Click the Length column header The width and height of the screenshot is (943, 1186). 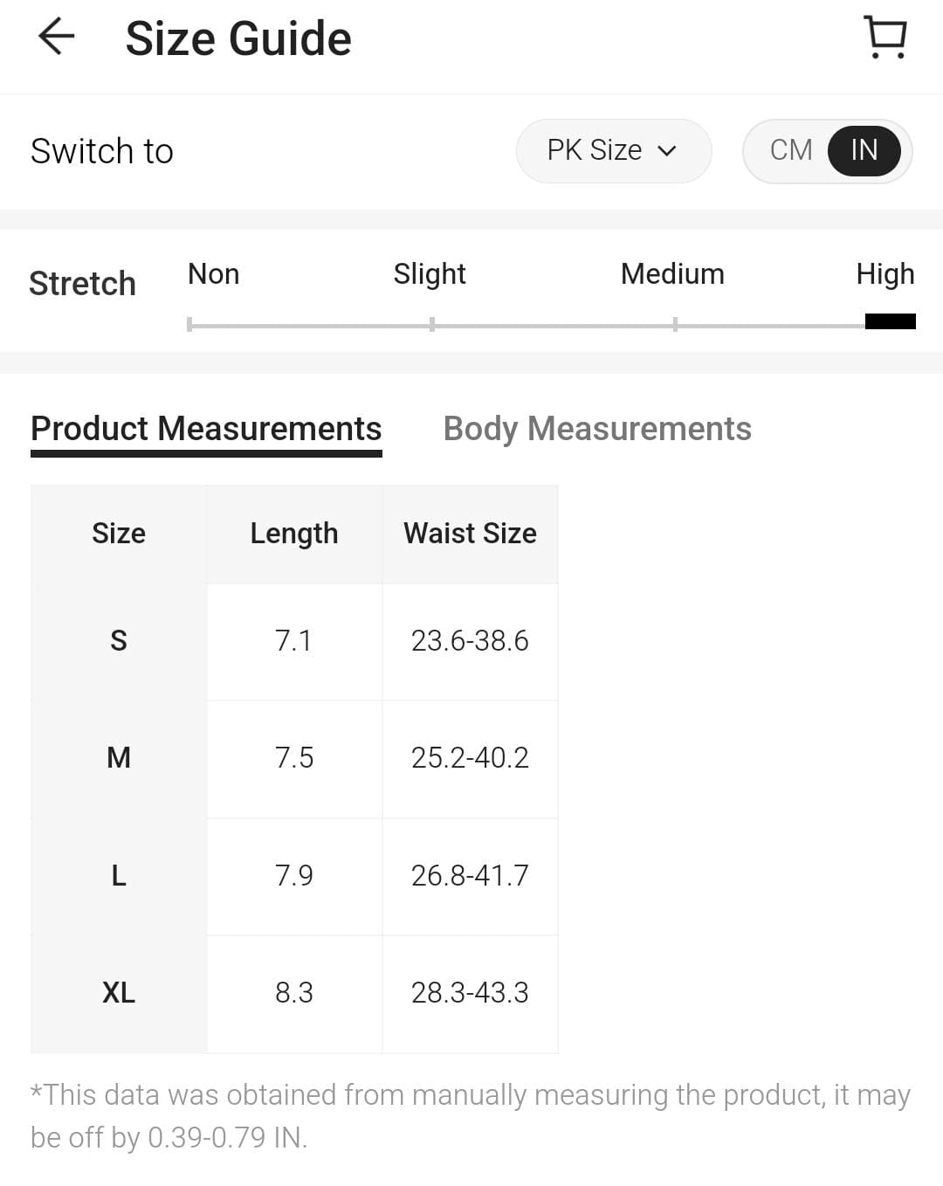pos(294,534)
